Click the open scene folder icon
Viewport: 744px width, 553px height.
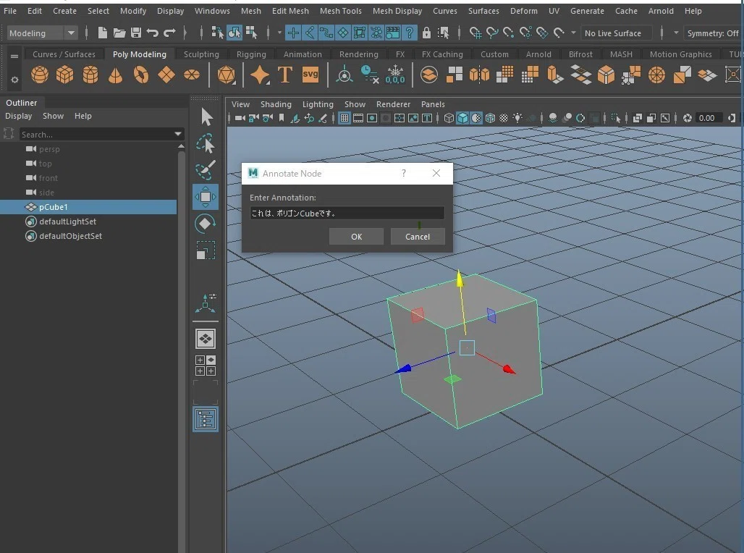[x=119, y=33]
